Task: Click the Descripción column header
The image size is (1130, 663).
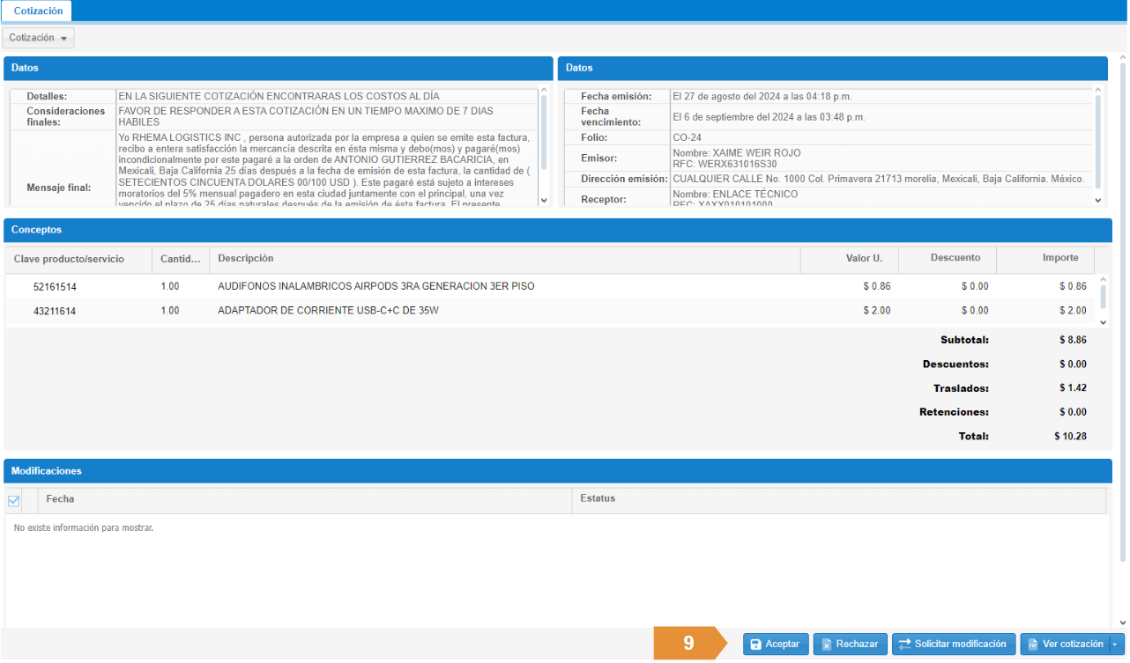Action: pos(246,259)
